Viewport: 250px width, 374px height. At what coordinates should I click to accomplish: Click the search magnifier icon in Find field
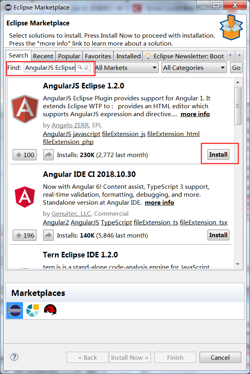tap(80, 67)
